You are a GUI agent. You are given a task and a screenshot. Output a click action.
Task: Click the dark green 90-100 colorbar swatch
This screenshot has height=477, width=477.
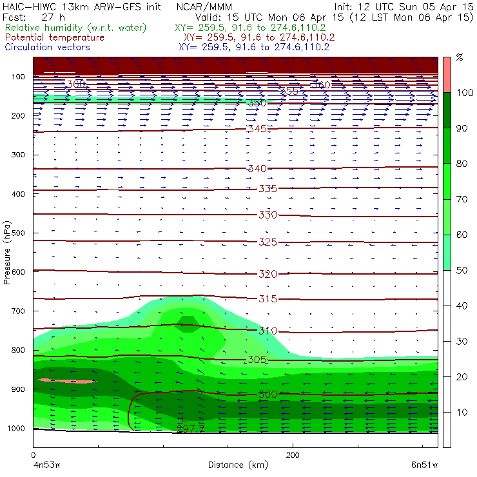tap(447, 110)
